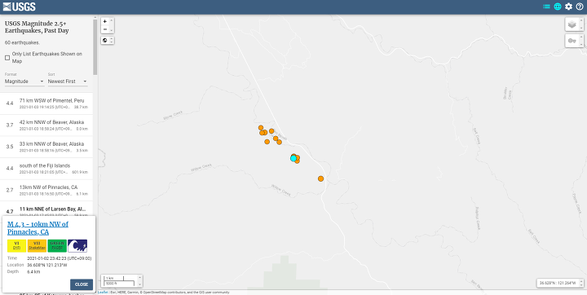The image size is (587, 295).
Task: Select 42 km NNW of Beaver, Alaska earthquake
Action: (46, 125)
